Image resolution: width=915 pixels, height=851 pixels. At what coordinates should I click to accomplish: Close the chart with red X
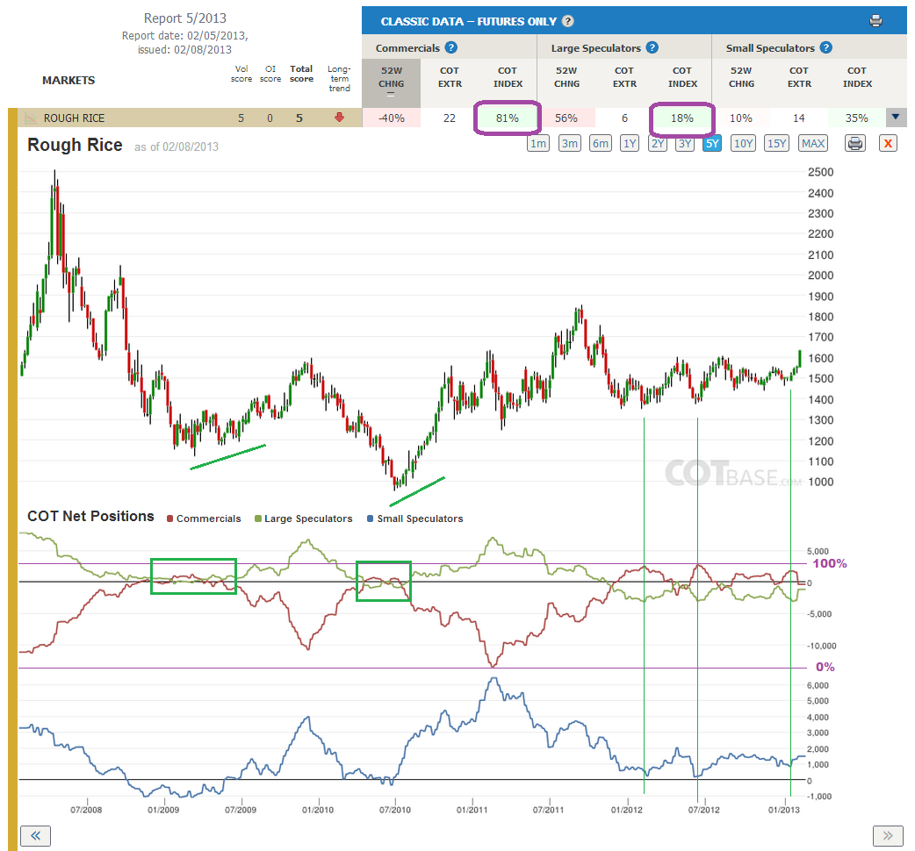(x=888, y=143)
